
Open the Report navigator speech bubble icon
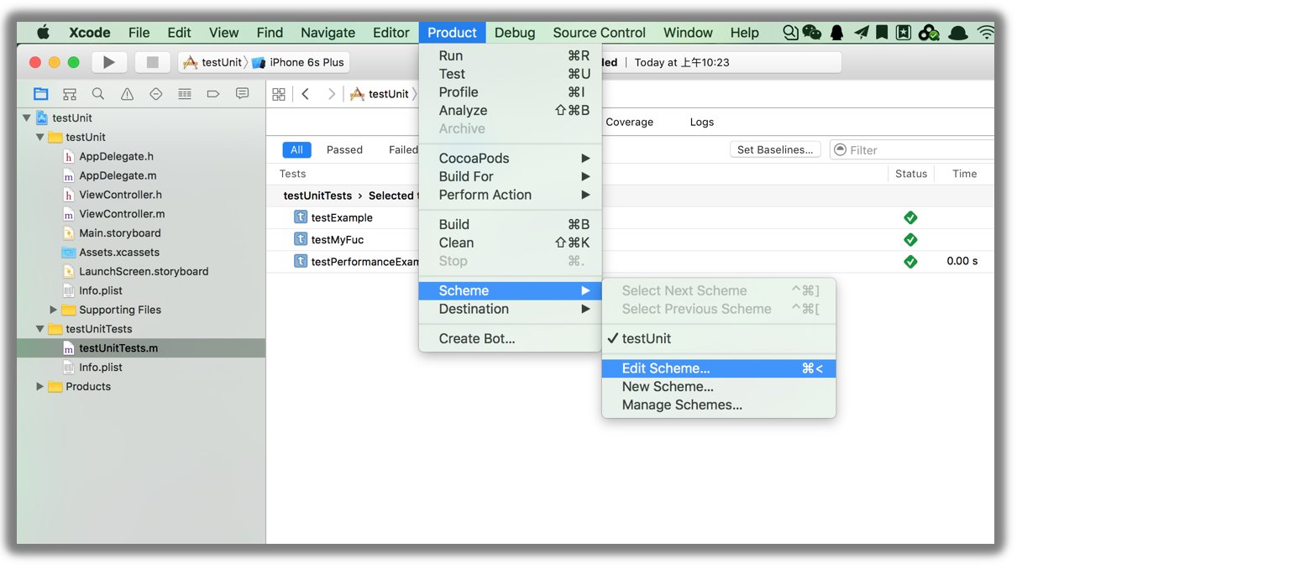click(242, 94)
